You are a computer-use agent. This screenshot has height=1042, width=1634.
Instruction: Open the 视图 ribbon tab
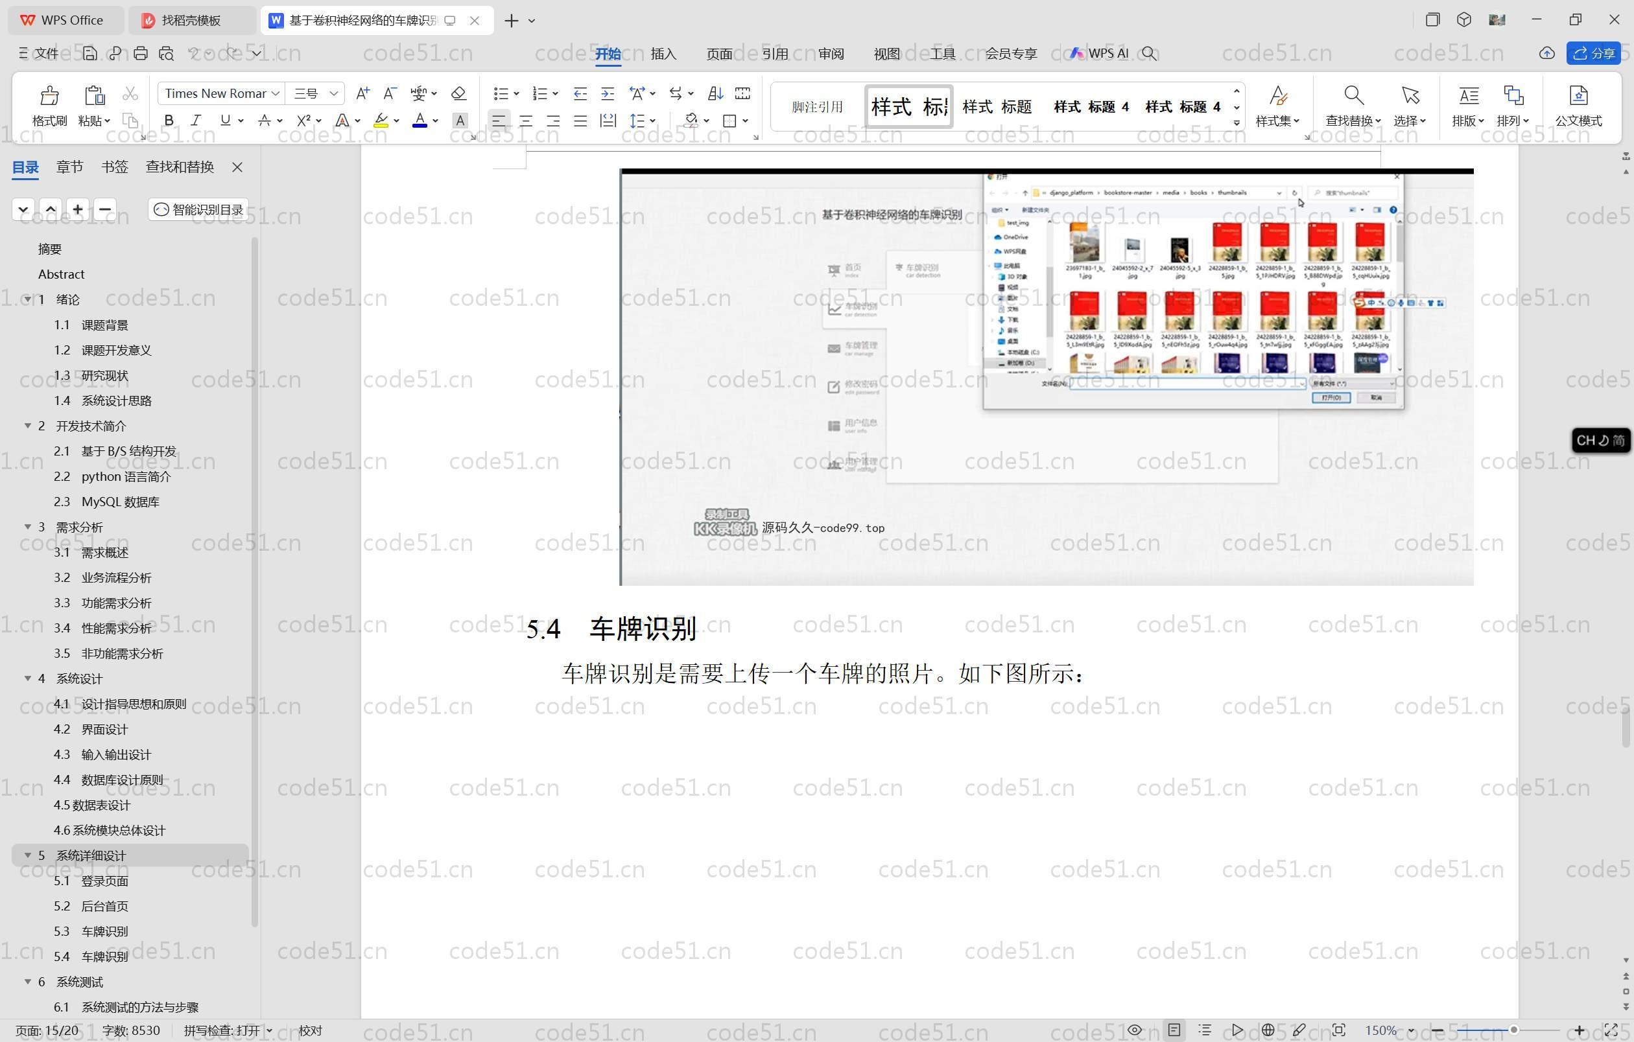click(886, 54)
